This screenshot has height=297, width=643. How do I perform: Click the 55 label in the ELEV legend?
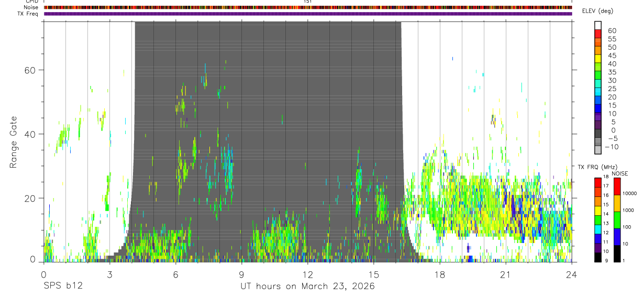pos(612,39)
